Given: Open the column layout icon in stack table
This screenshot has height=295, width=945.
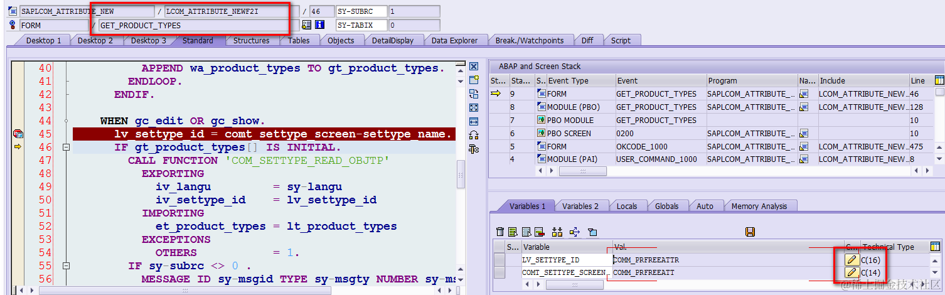Looking at the screenshot, I should pyautogui.click(x=939, y=80).
